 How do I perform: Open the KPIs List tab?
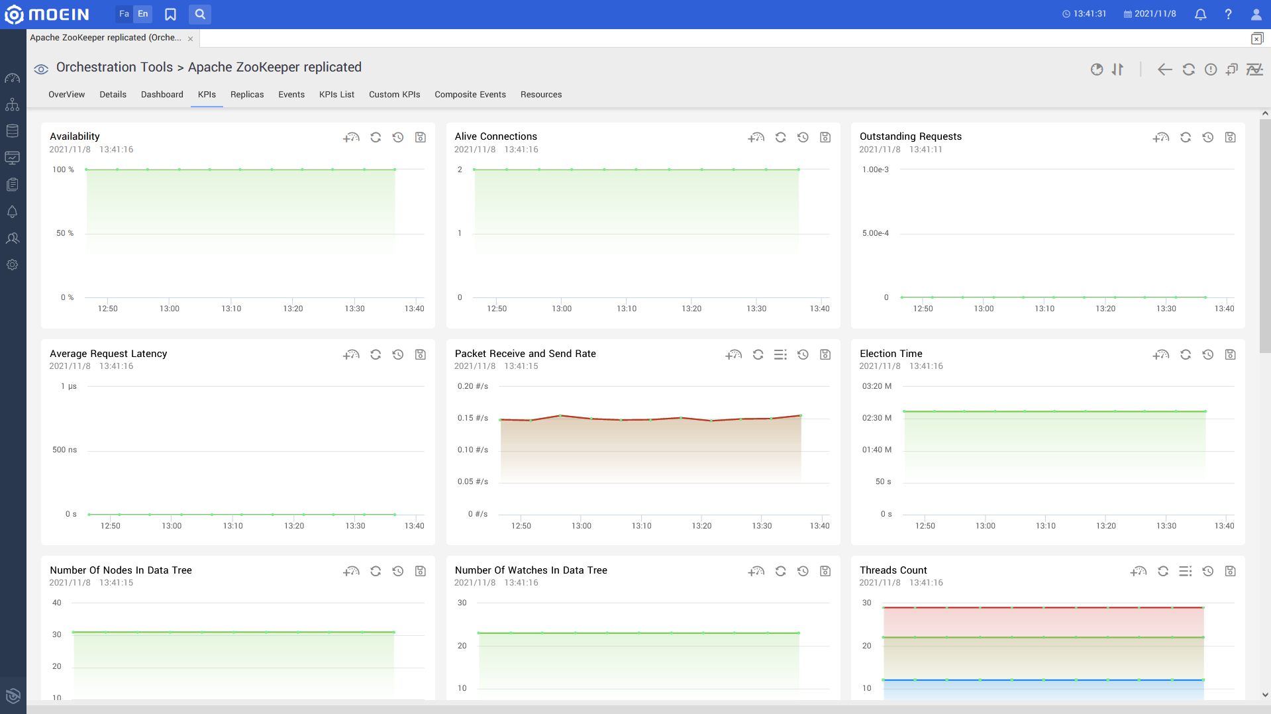[x=336, y=95]
